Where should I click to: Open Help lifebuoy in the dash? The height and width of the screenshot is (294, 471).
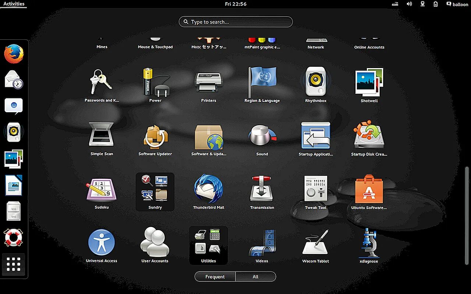[x=14, y=238]
